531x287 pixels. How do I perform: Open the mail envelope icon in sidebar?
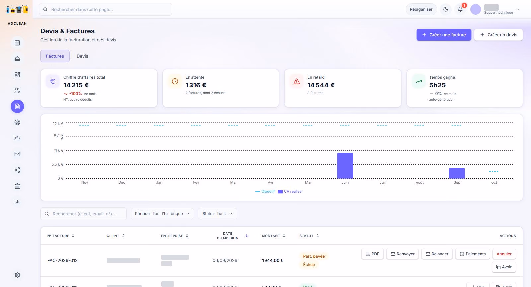[17, 154]
